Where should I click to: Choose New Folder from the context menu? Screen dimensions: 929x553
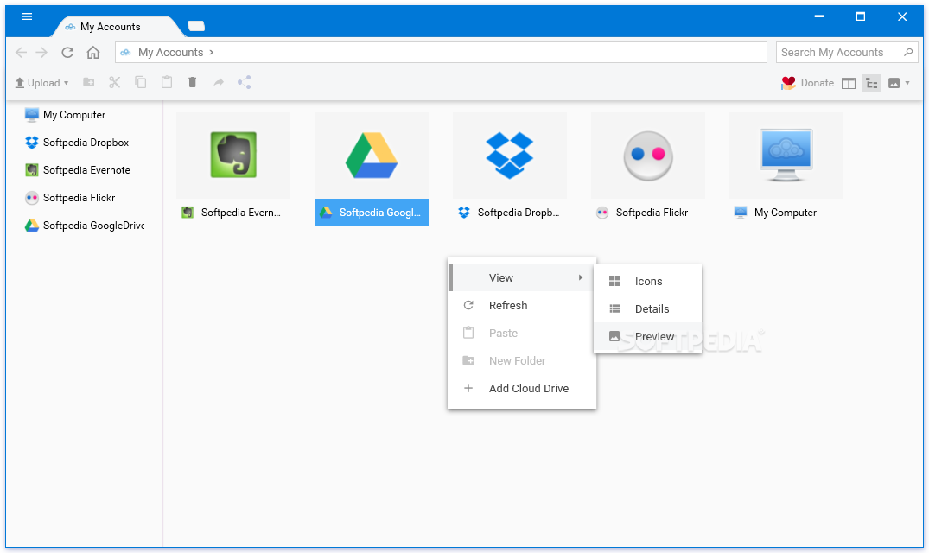click(521, 360)
